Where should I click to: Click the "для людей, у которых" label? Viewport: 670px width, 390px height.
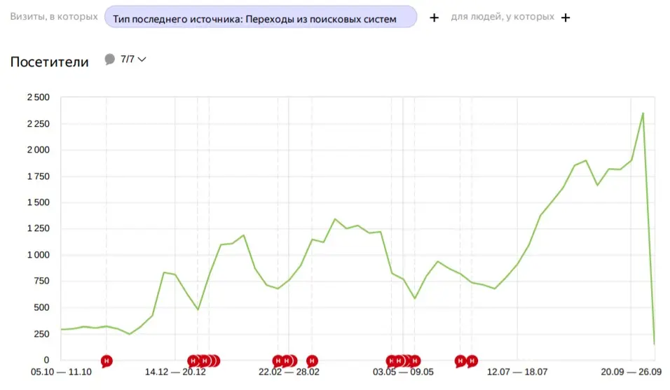coord(502,17)
